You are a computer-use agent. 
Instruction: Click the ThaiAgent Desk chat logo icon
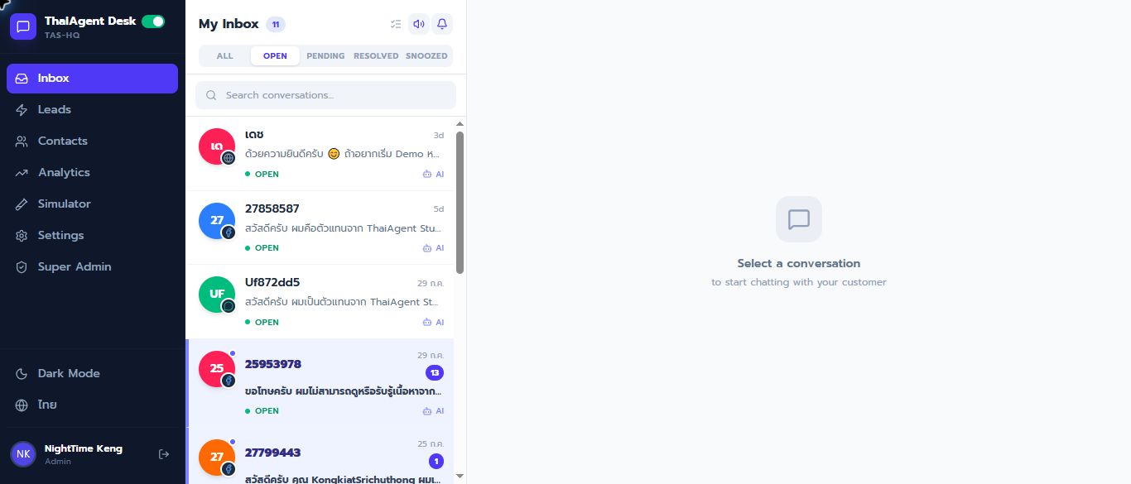point(23,26)
